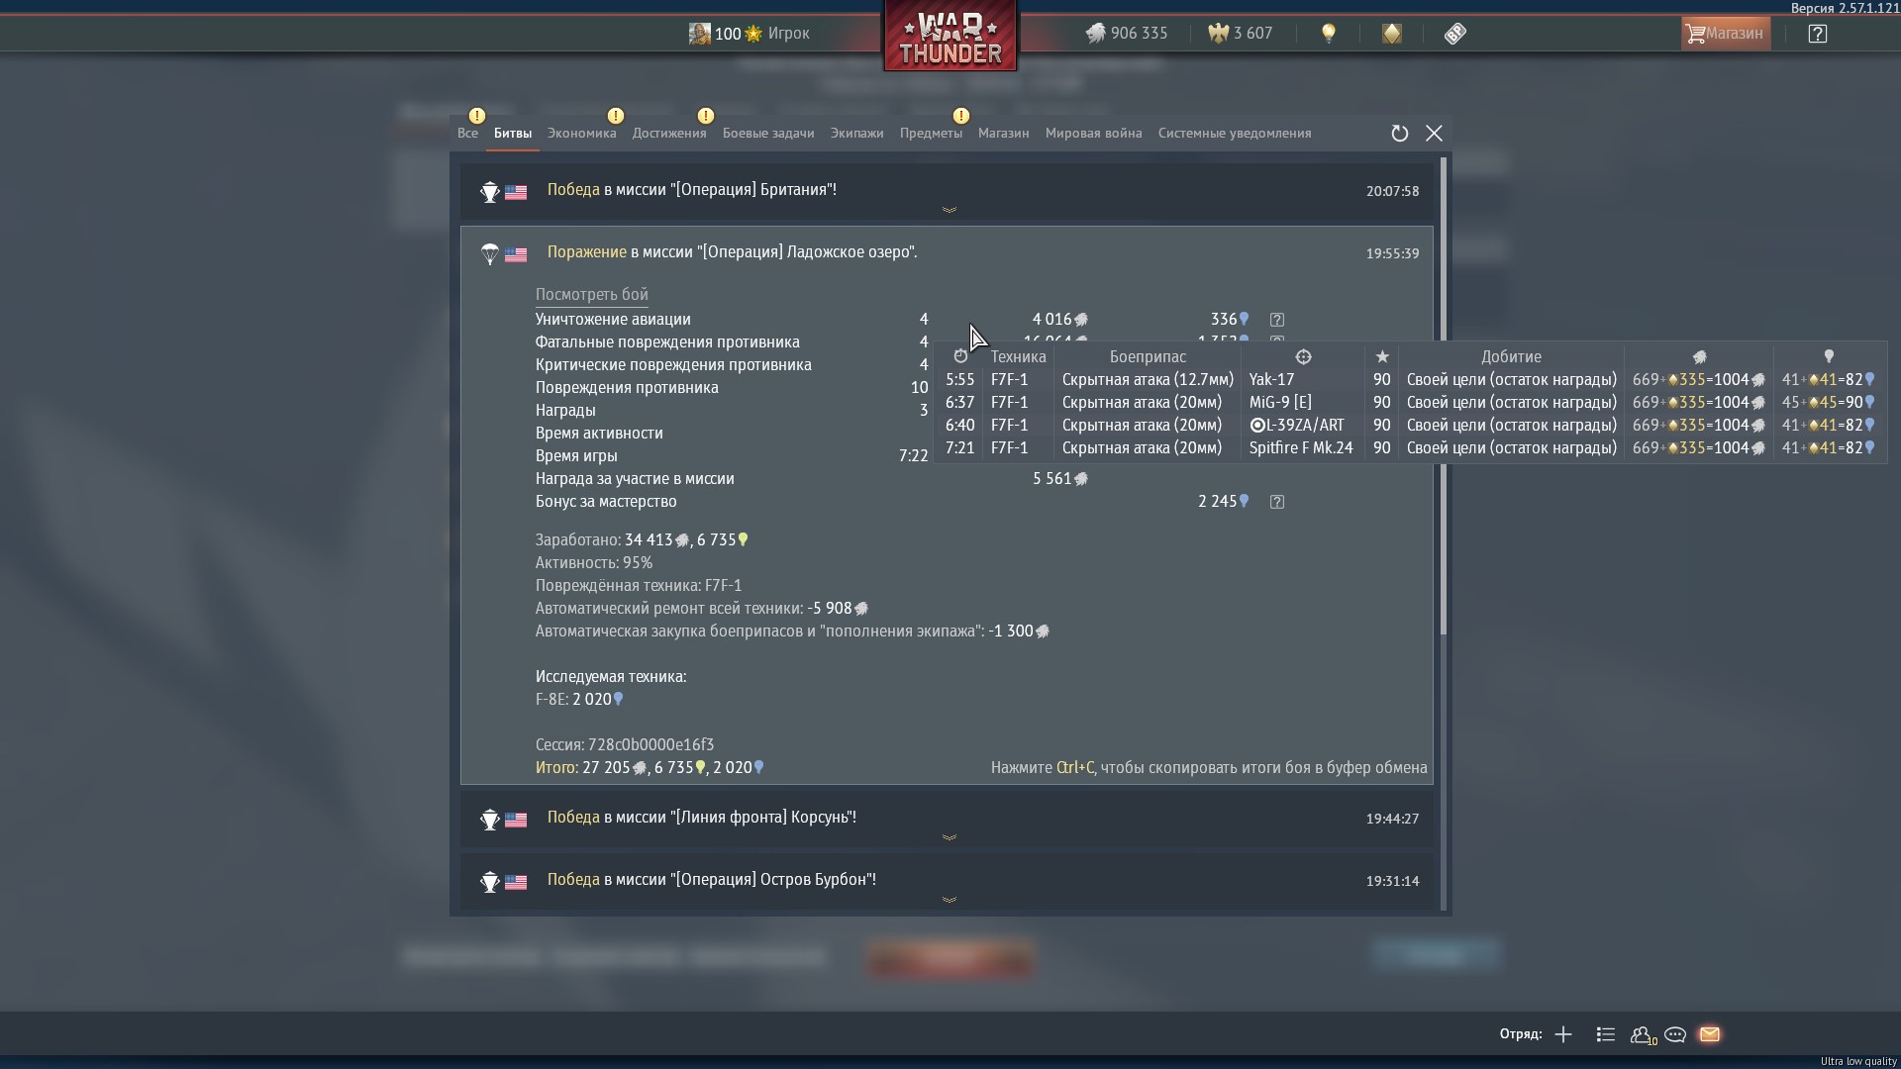Click the Spitfire F Mk.24 target row
The width and height of the screenshot is (1901, 1069).
click(1301, 448)
